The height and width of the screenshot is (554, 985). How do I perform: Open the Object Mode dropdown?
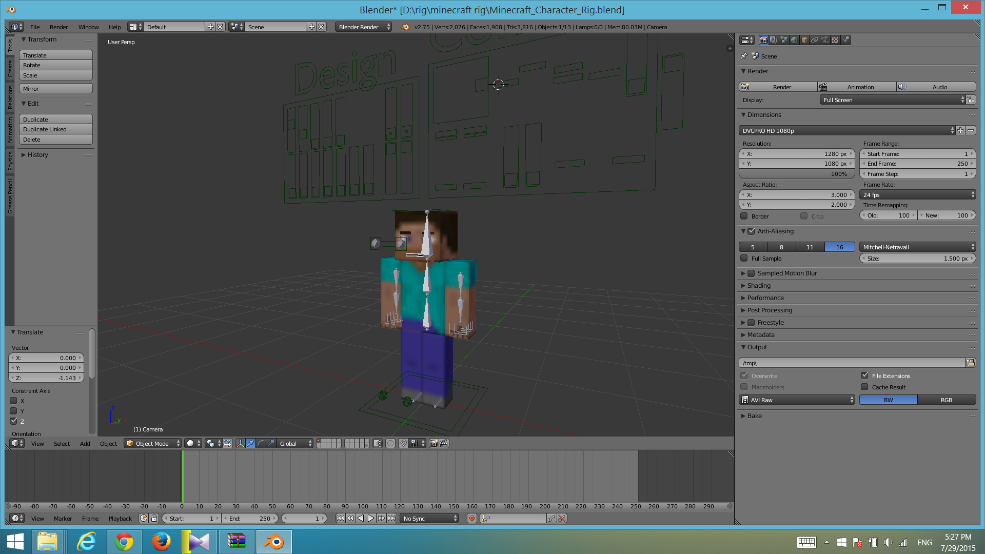pos(153,443)
